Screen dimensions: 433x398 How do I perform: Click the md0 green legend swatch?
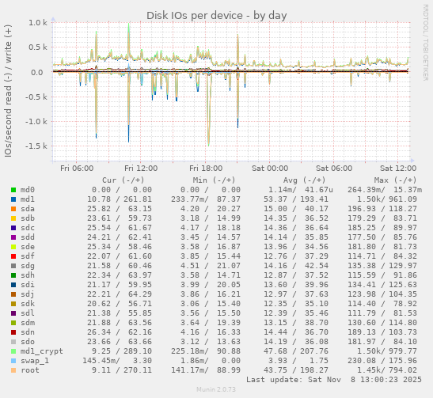point(13,190)
